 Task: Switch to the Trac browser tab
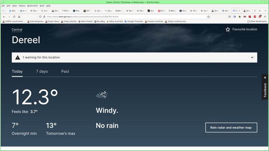click(161, 11)
